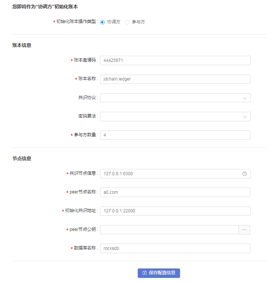
Task: Click the peer节点名称 input field
Action: click(x=175, y=192)
